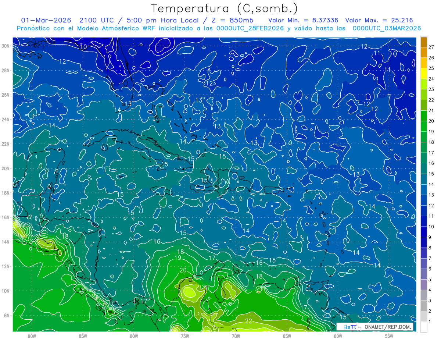
Task: Click the white bottom swatch of the color scale
Action: coord(424,327)
